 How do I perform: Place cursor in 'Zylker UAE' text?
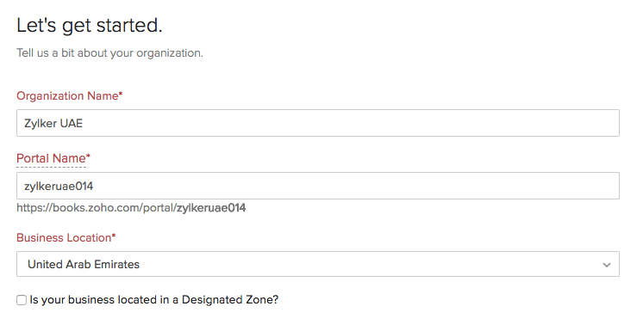[53, 124]
